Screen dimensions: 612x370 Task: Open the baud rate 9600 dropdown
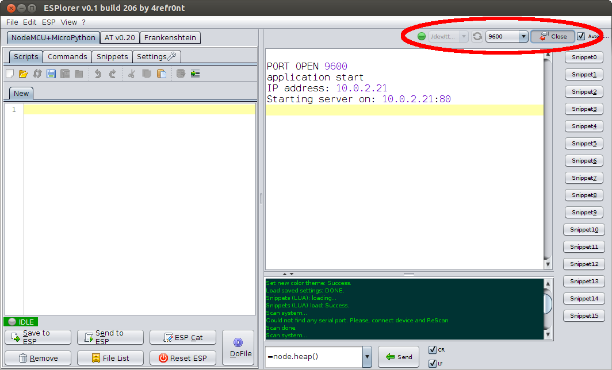coord(523,37)
